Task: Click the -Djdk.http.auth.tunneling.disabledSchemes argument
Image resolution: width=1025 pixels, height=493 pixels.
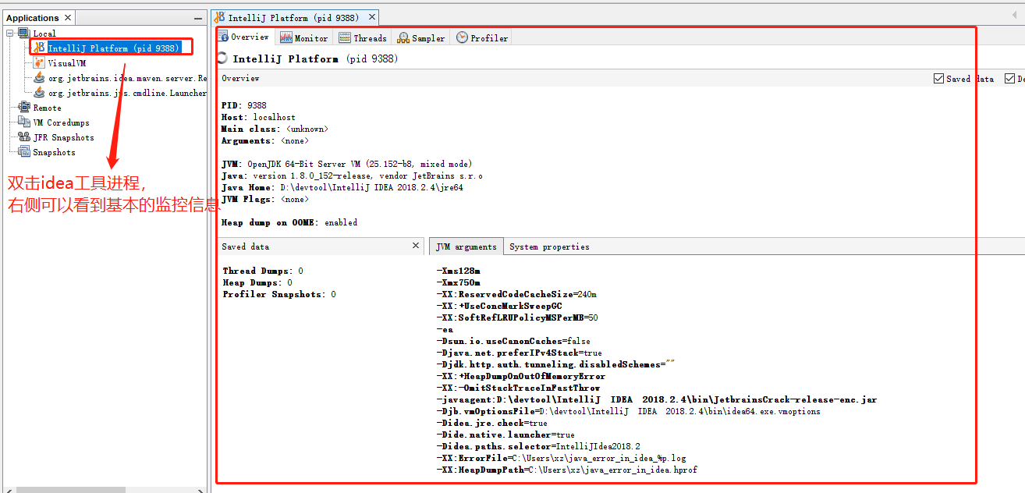Action: [x=555, y=364]
